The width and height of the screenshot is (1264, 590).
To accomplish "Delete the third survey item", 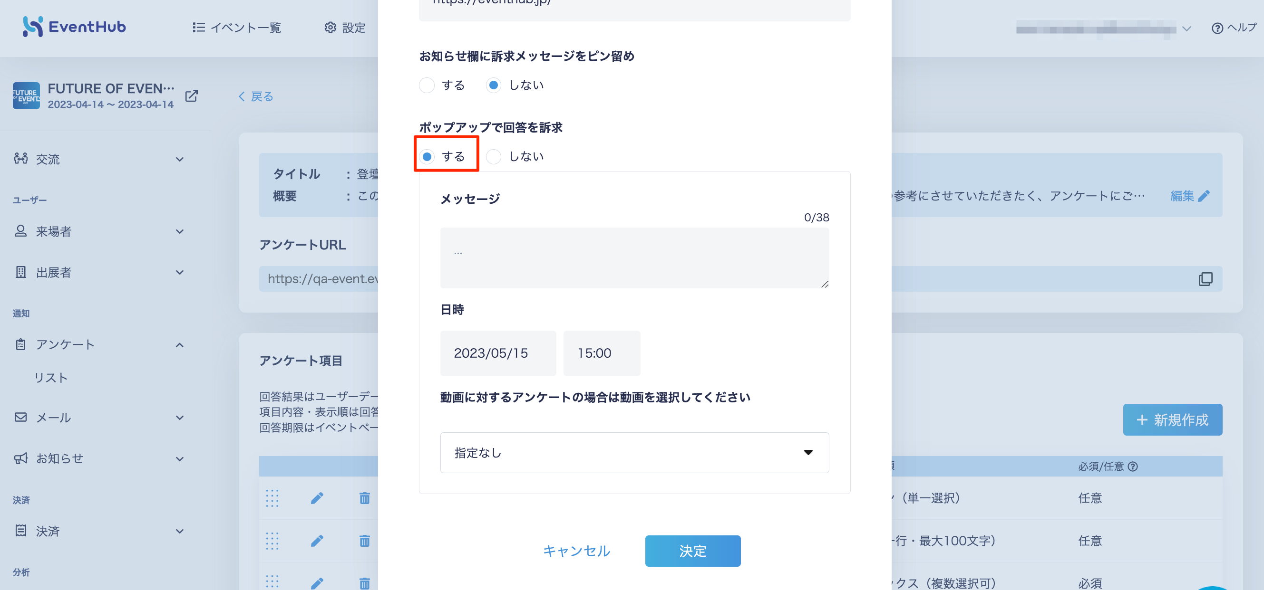I will pos(365,583).
